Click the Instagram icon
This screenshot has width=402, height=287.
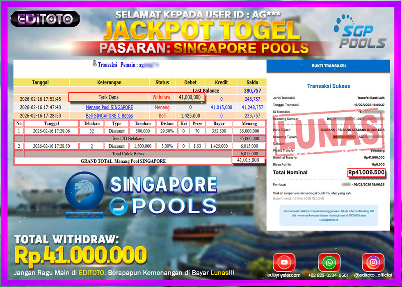(x=373, y=262)
